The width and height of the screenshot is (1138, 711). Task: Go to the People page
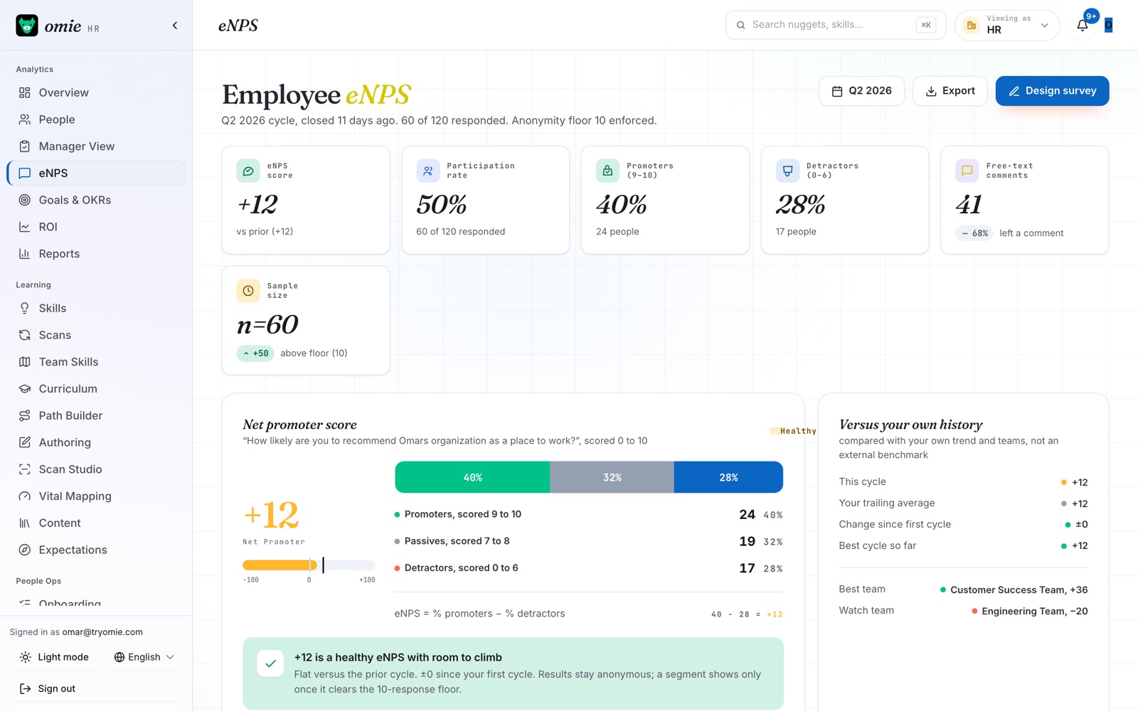pyautogui.click(x=96, y=119)
